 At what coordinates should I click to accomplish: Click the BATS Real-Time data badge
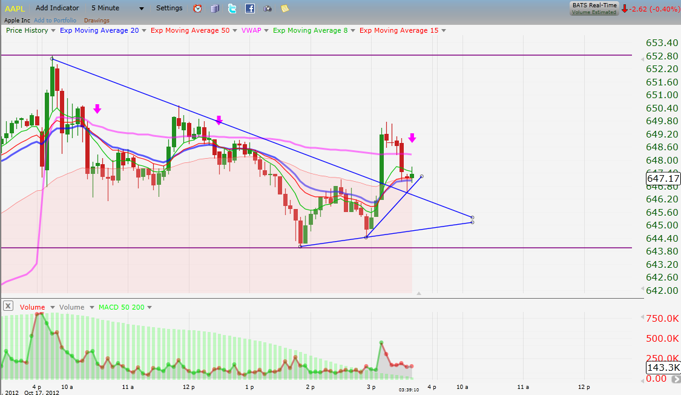point(594,8)
